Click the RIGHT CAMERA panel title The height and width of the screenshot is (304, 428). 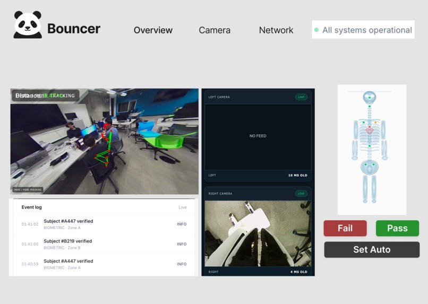pyautogui.click(x=220, y=194)
